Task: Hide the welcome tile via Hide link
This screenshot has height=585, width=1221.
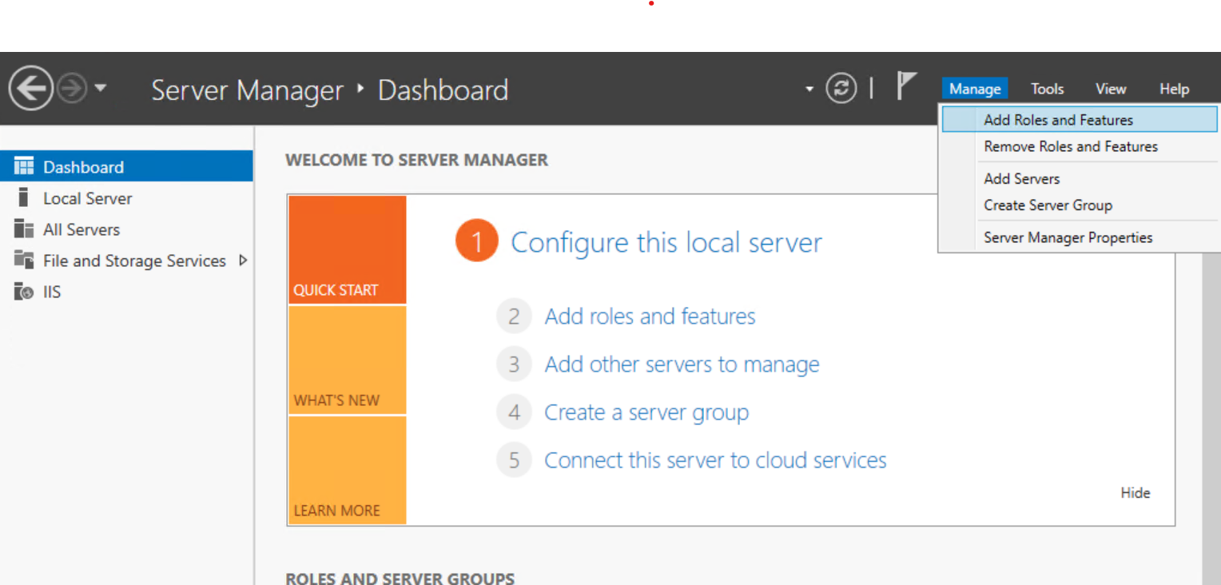Action: pyautogui.click(x=1135, y=493)
